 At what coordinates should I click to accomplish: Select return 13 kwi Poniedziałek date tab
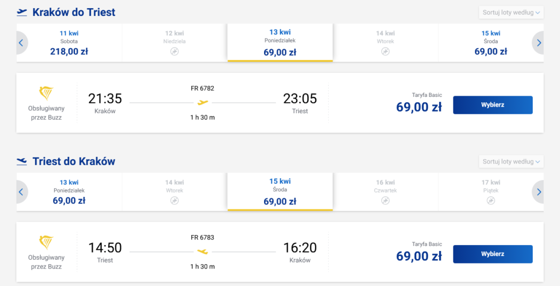click(x=69, y=192)
